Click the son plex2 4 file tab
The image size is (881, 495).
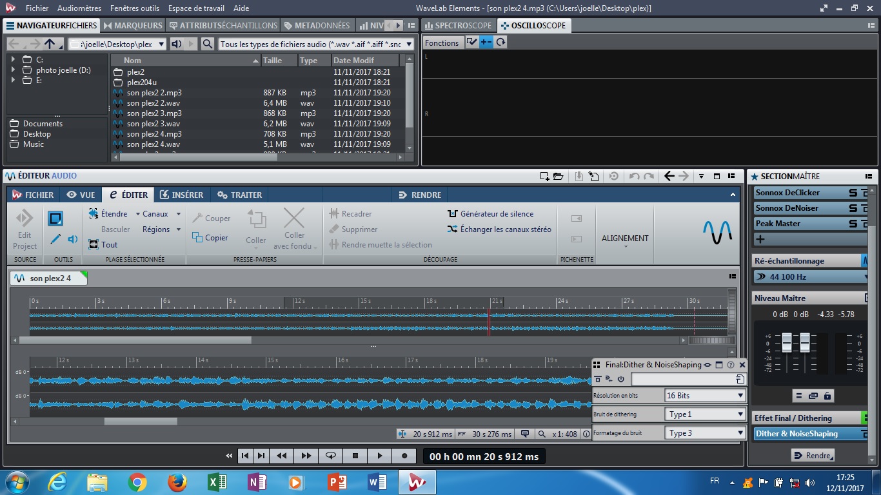pyautogui.click(x=49, y=278)
